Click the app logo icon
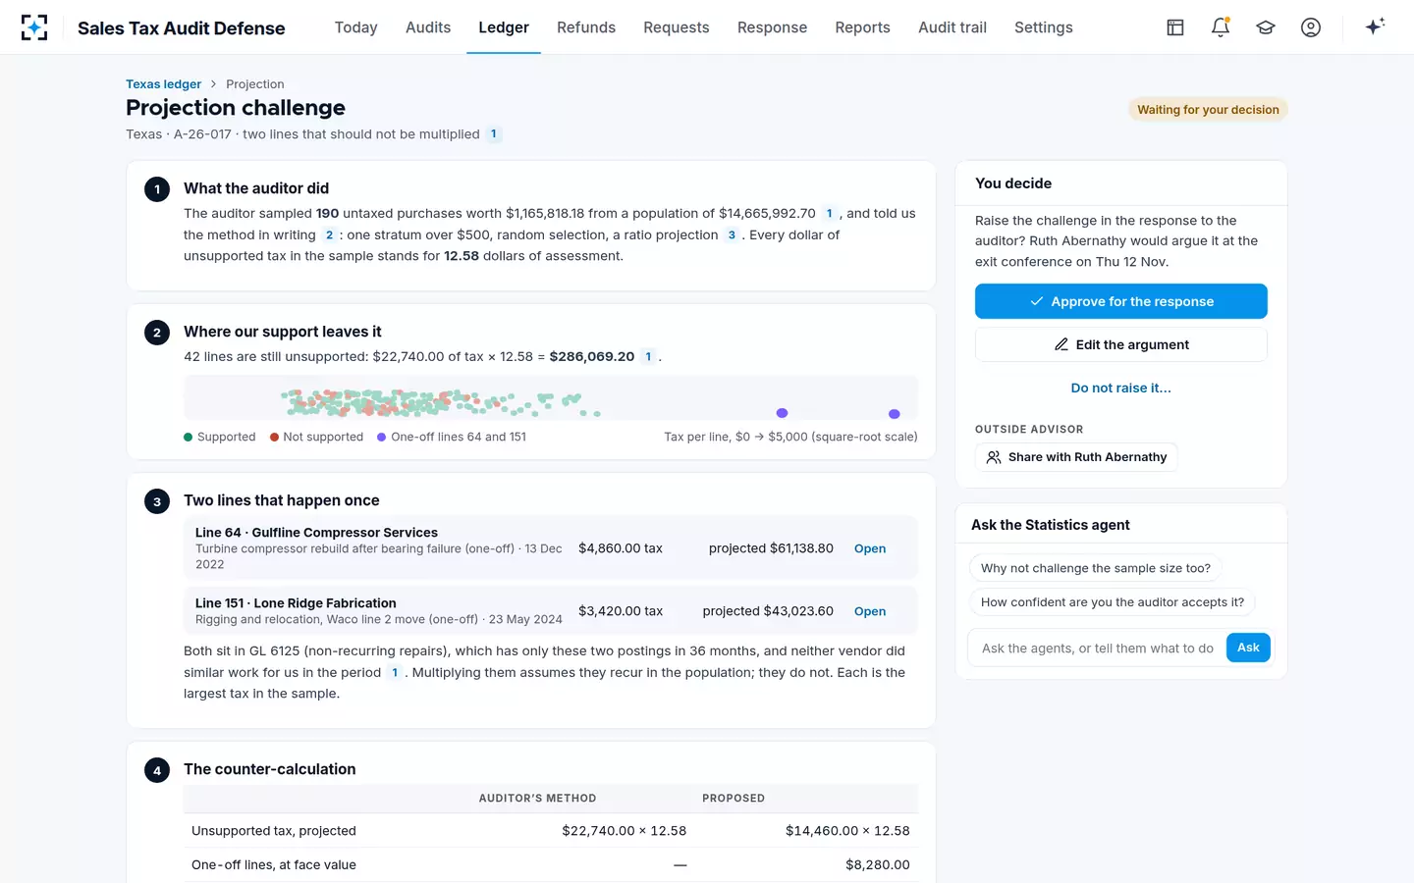This screenshot has width=1414, height=883. [34, 27]
